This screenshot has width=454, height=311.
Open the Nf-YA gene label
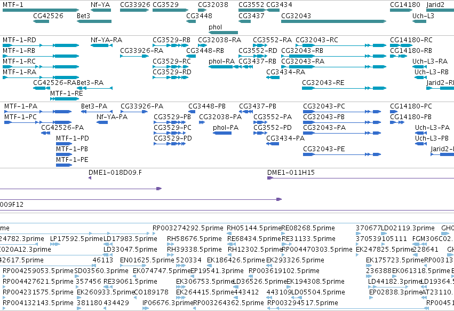point(100,5)
